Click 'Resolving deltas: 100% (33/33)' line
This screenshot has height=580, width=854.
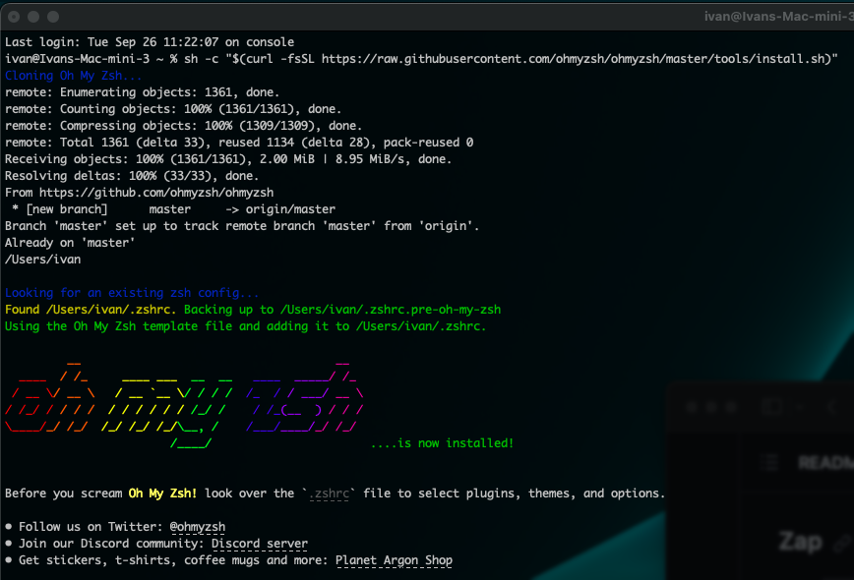pos(132,176)
